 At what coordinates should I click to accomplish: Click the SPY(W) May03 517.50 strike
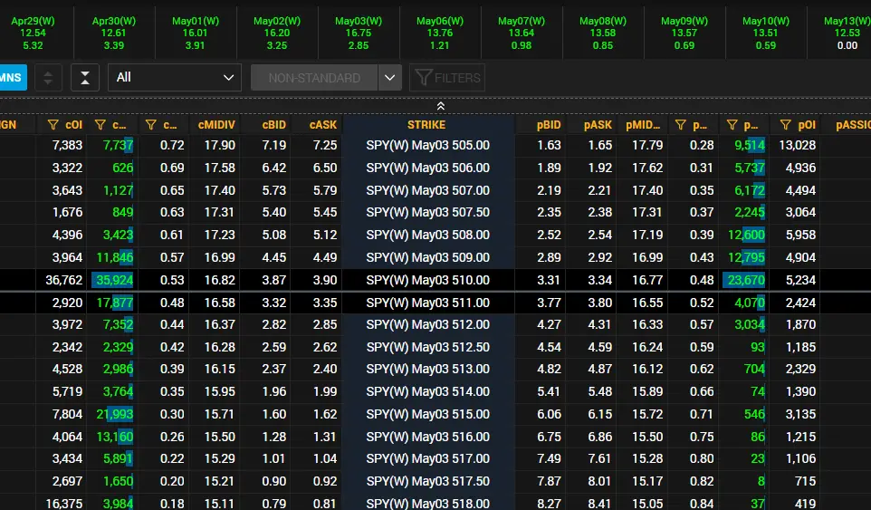point(427,481)
